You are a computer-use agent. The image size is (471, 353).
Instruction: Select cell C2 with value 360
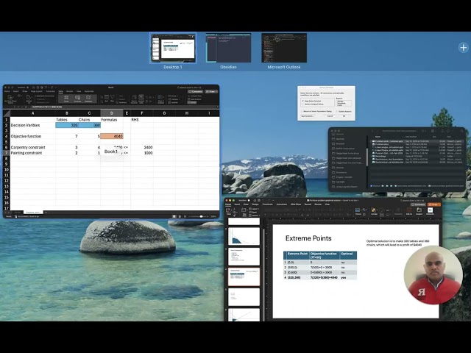pyautogui.click(x=89, y=125)
